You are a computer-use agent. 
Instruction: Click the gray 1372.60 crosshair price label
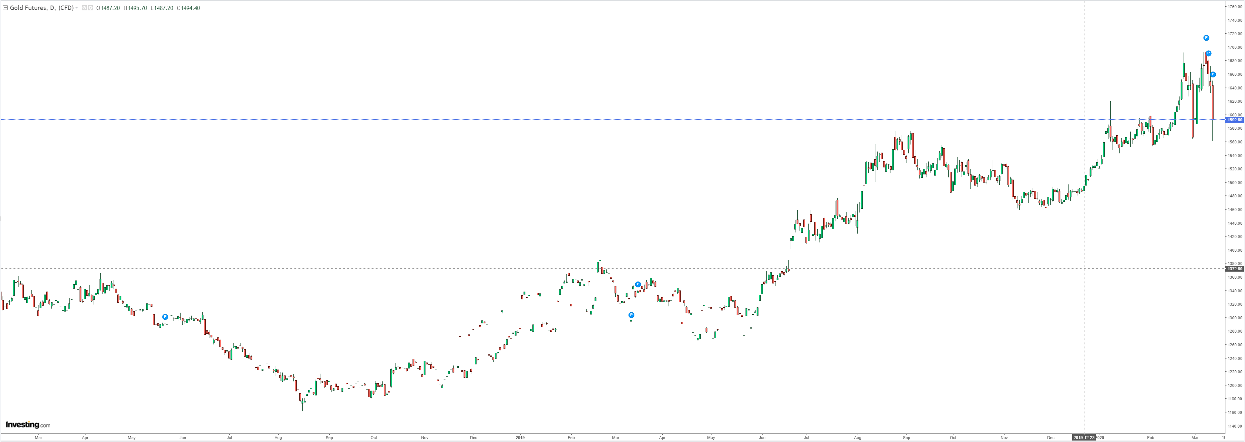coord(1234,269)
